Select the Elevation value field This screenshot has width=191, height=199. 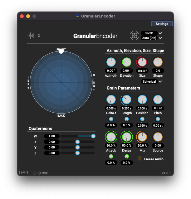pos(127,71)
